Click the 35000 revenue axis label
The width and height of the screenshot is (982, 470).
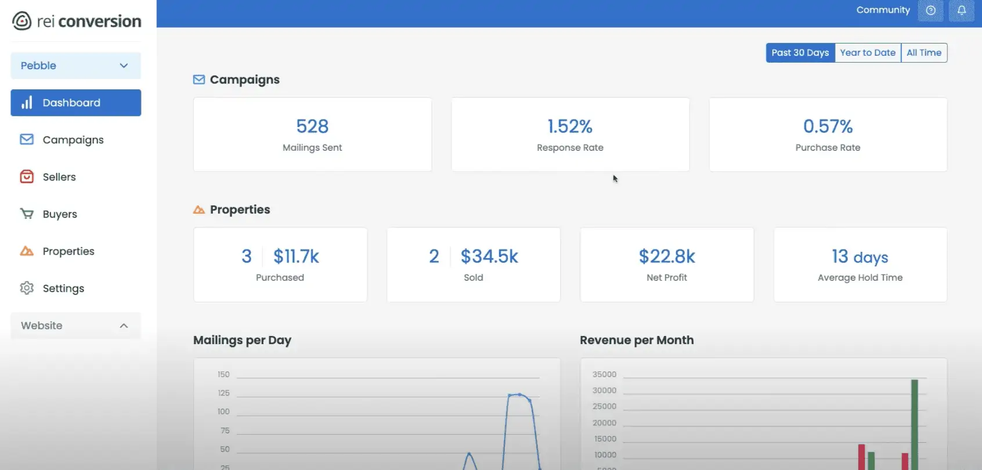click(x=604, y=374)
